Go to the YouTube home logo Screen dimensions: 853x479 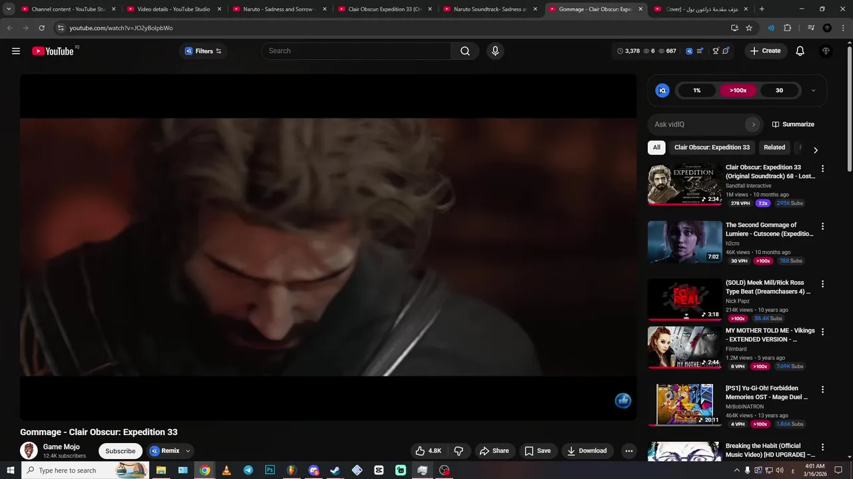coord(53,51)
